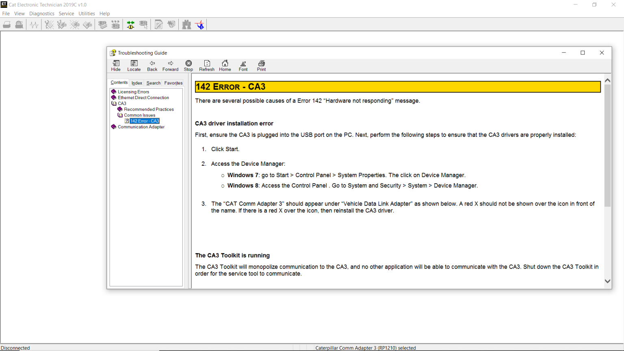Click the Print icon on the main toolbar
The image size is (624, 351).
(x=6, y=24)
